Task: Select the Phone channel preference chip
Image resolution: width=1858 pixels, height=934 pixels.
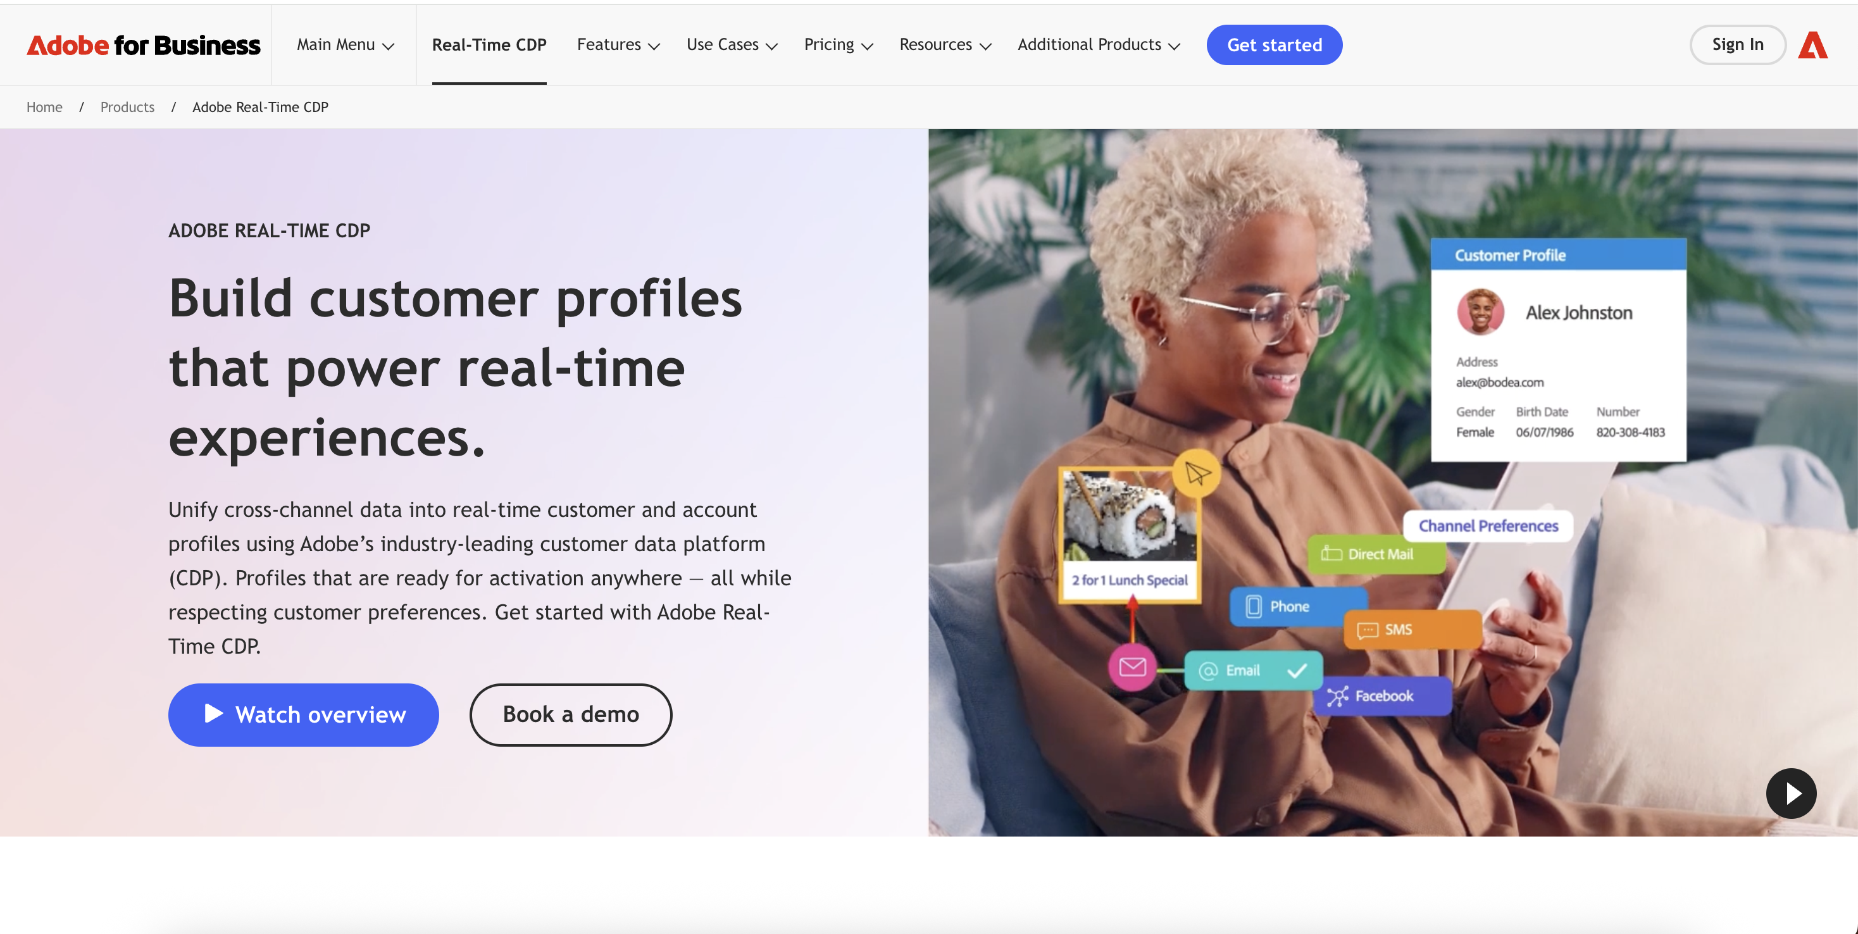Action: coord(1297,606)
